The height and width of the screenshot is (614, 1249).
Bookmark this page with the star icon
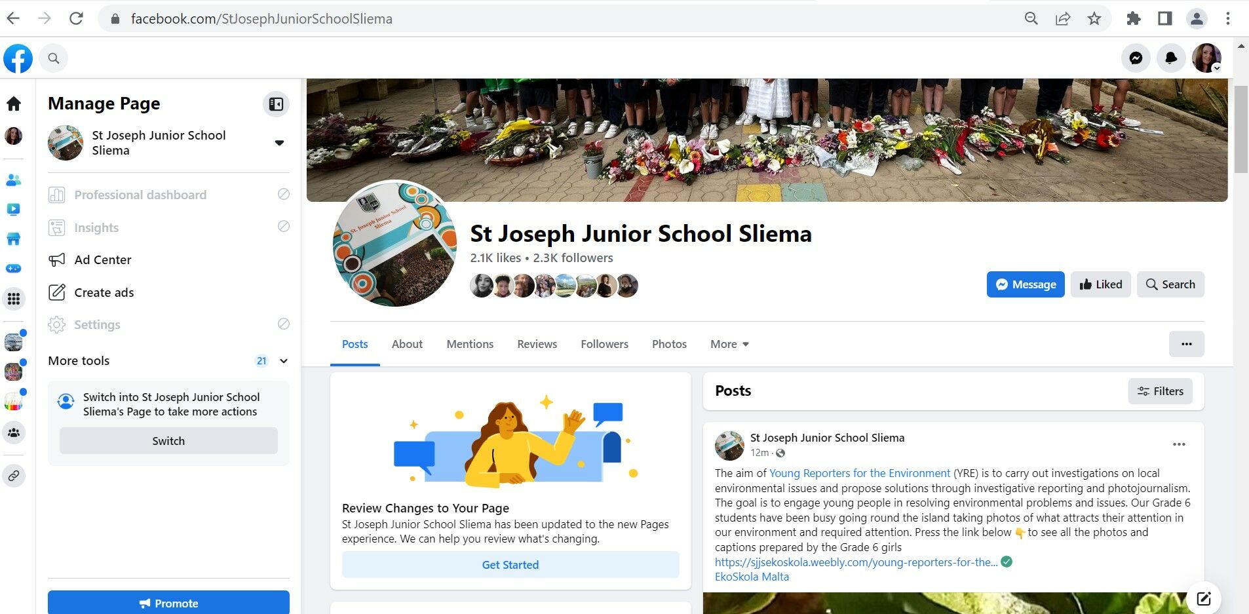click(1094, 18)
